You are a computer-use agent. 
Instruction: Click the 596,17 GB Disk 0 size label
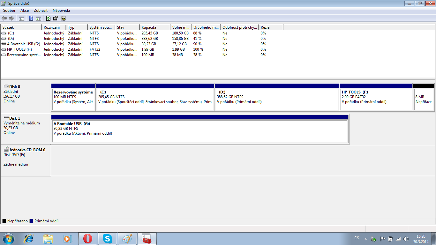(11, 96)
